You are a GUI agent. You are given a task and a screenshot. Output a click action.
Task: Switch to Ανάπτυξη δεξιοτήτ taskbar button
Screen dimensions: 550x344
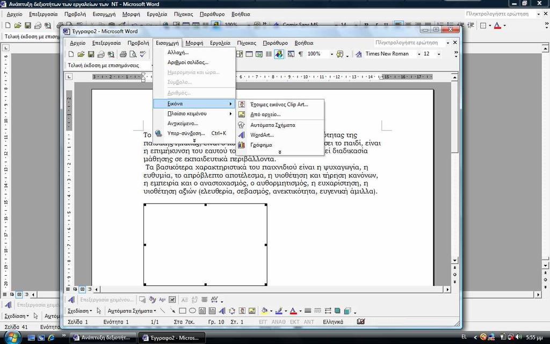tap(103, 338)
